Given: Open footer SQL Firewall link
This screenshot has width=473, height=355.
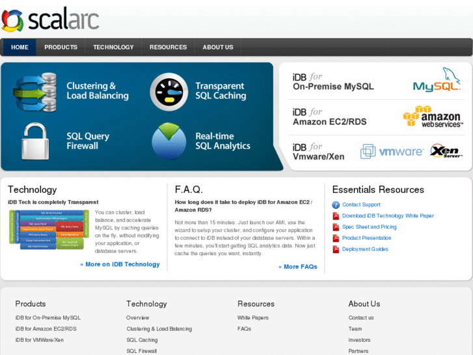Looking at the screenshot, I should tap(141, 351).
